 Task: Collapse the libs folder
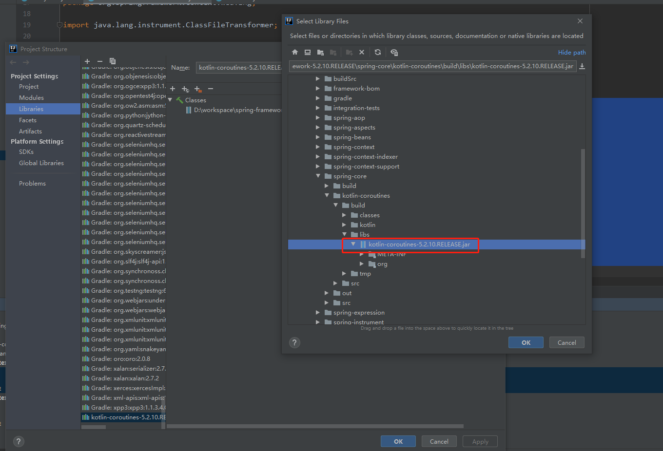pyautogui.click(x=345, y=234)
